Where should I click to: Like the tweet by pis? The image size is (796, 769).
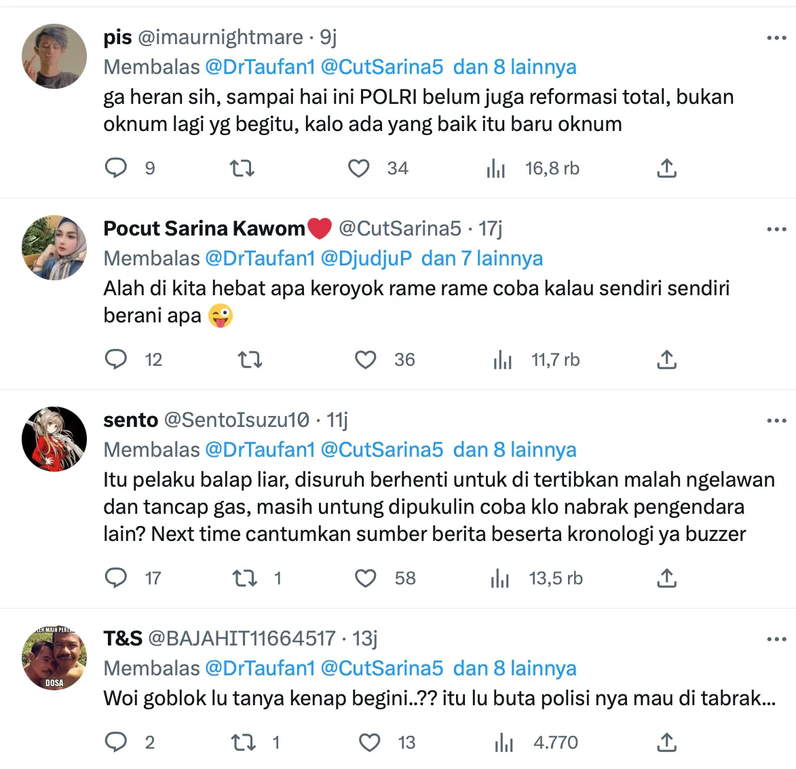point(359,168)
